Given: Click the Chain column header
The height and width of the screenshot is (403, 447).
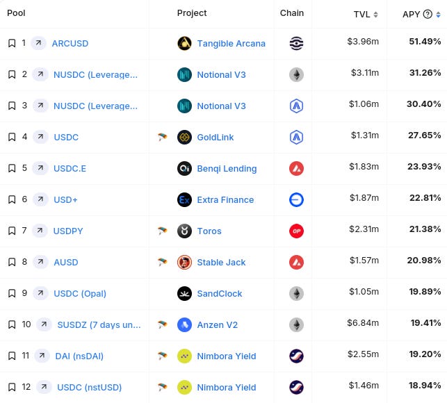Looking at the screenshot, I should pyautogui.click(x=292, y=13).
